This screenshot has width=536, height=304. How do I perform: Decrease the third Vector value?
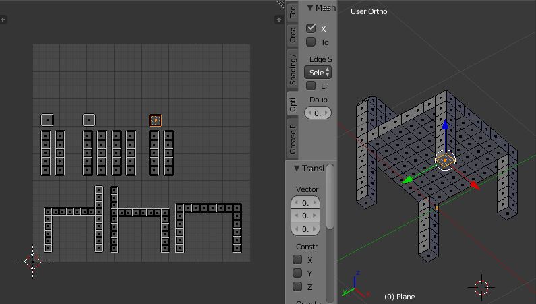pyautogui.click(x=296, y=229)
